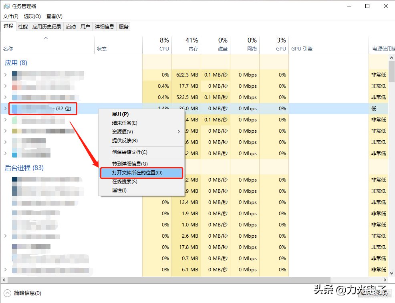Expand the app row using 17.7 MB
The width and height of the screenshot is (395, 303).
click(x=6, y=86)
